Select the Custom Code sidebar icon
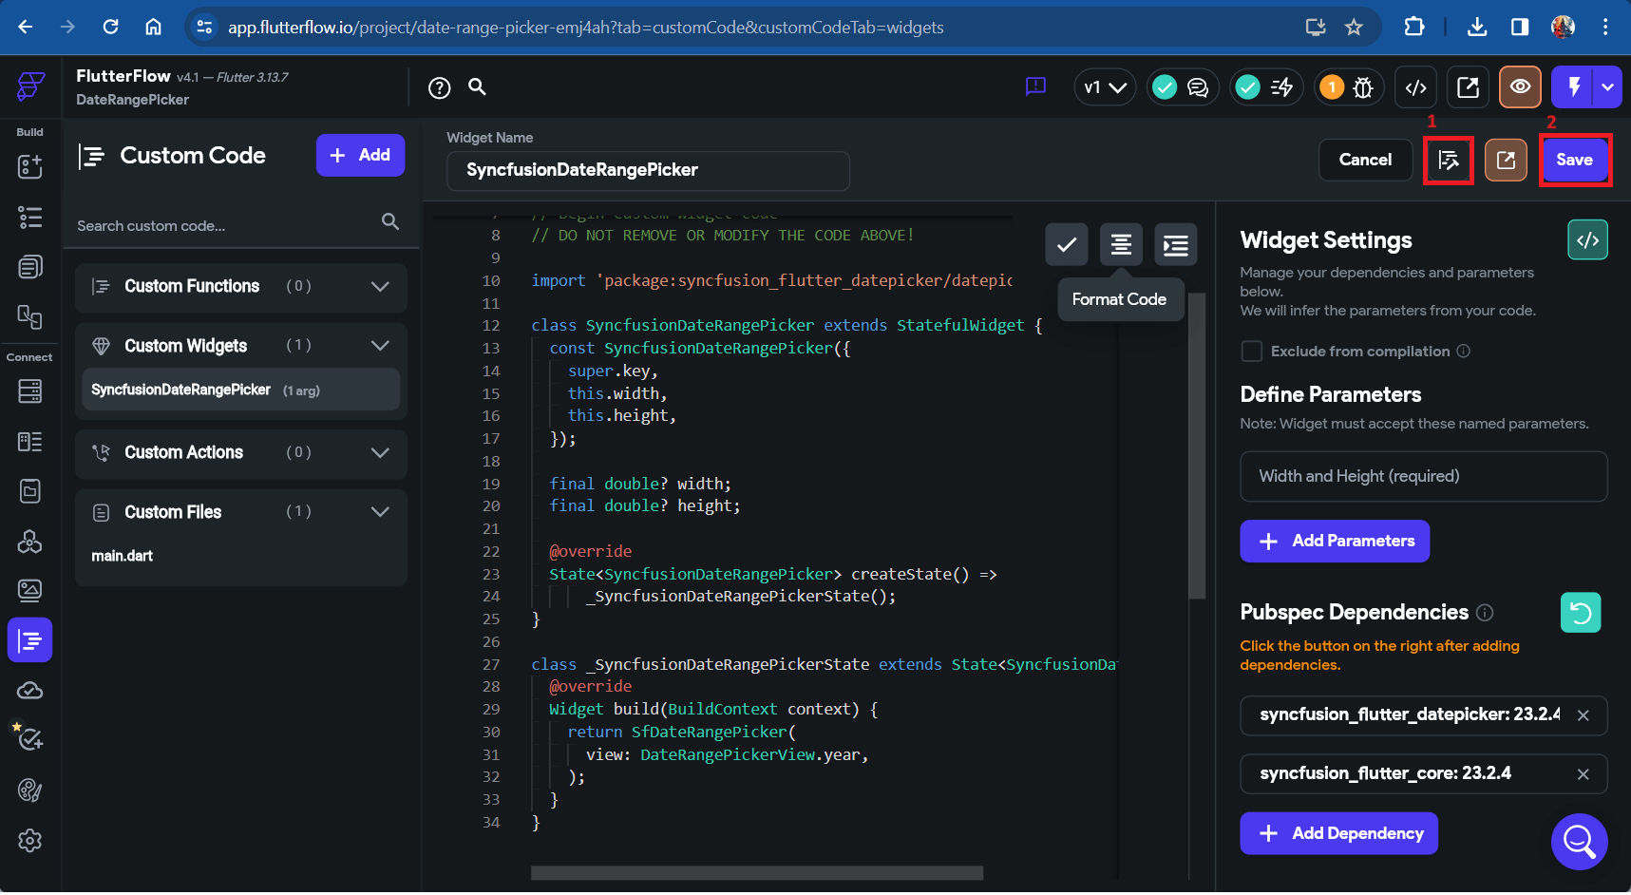Viewport: 1631px width, 895px height. click(x=30, y=640)
